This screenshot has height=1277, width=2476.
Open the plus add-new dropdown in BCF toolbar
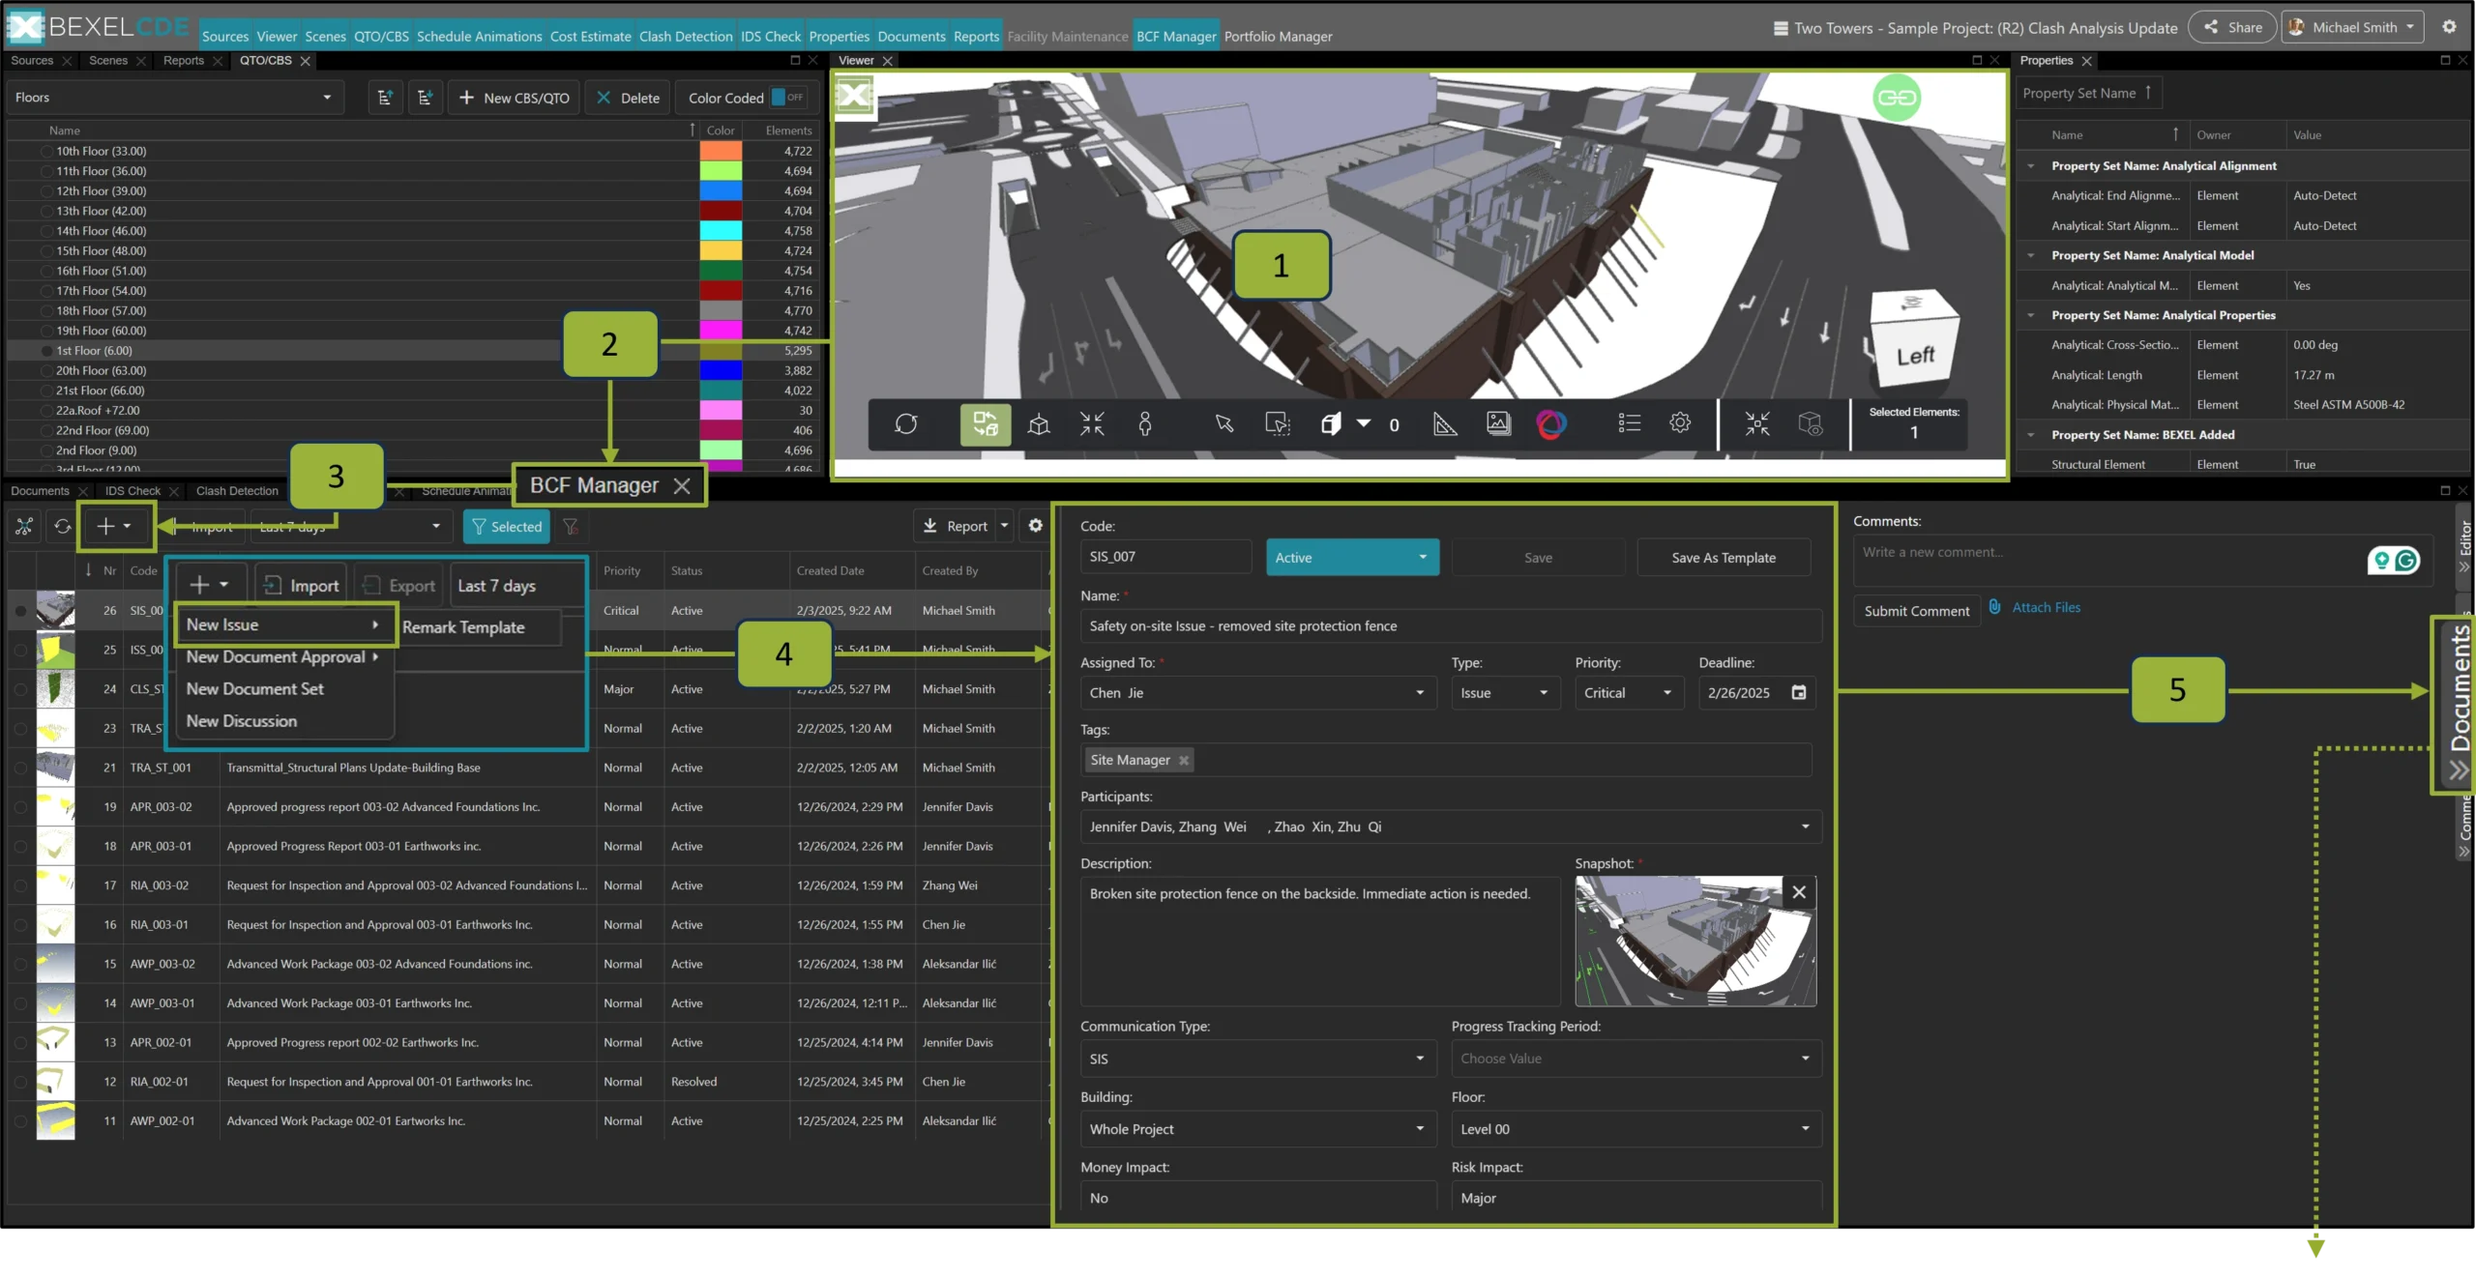114,526
